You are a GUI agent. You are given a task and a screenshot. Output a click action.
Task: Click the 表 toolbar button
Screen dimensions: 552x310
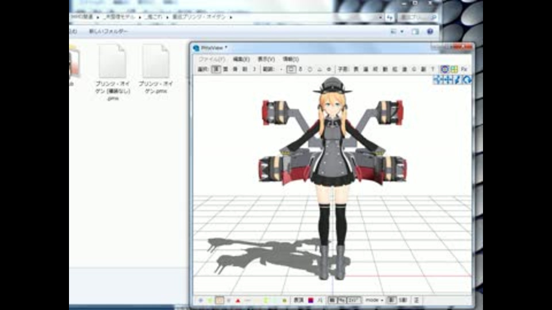356,69
